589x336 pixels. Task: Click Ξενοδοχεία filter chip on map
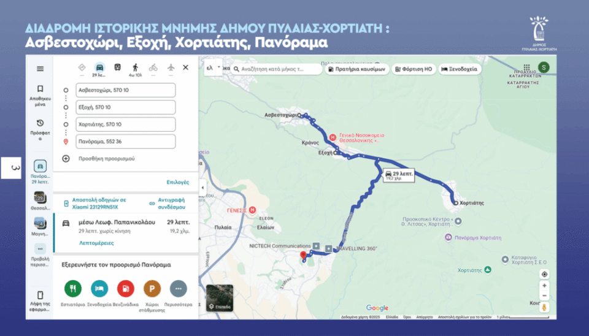460,69
